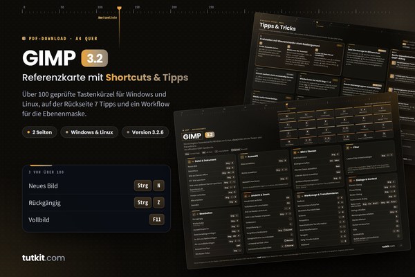Click the "Auswahl" section heading in the preview
This screenshot has height=277, width=415.
pos(252,156)
